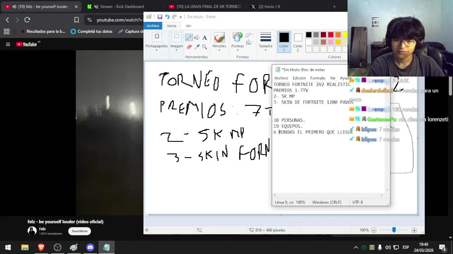The height and width of the screenshot is (254, 453).
Task: Open OBS Studio from the taskbar
Action: point(57,247)
